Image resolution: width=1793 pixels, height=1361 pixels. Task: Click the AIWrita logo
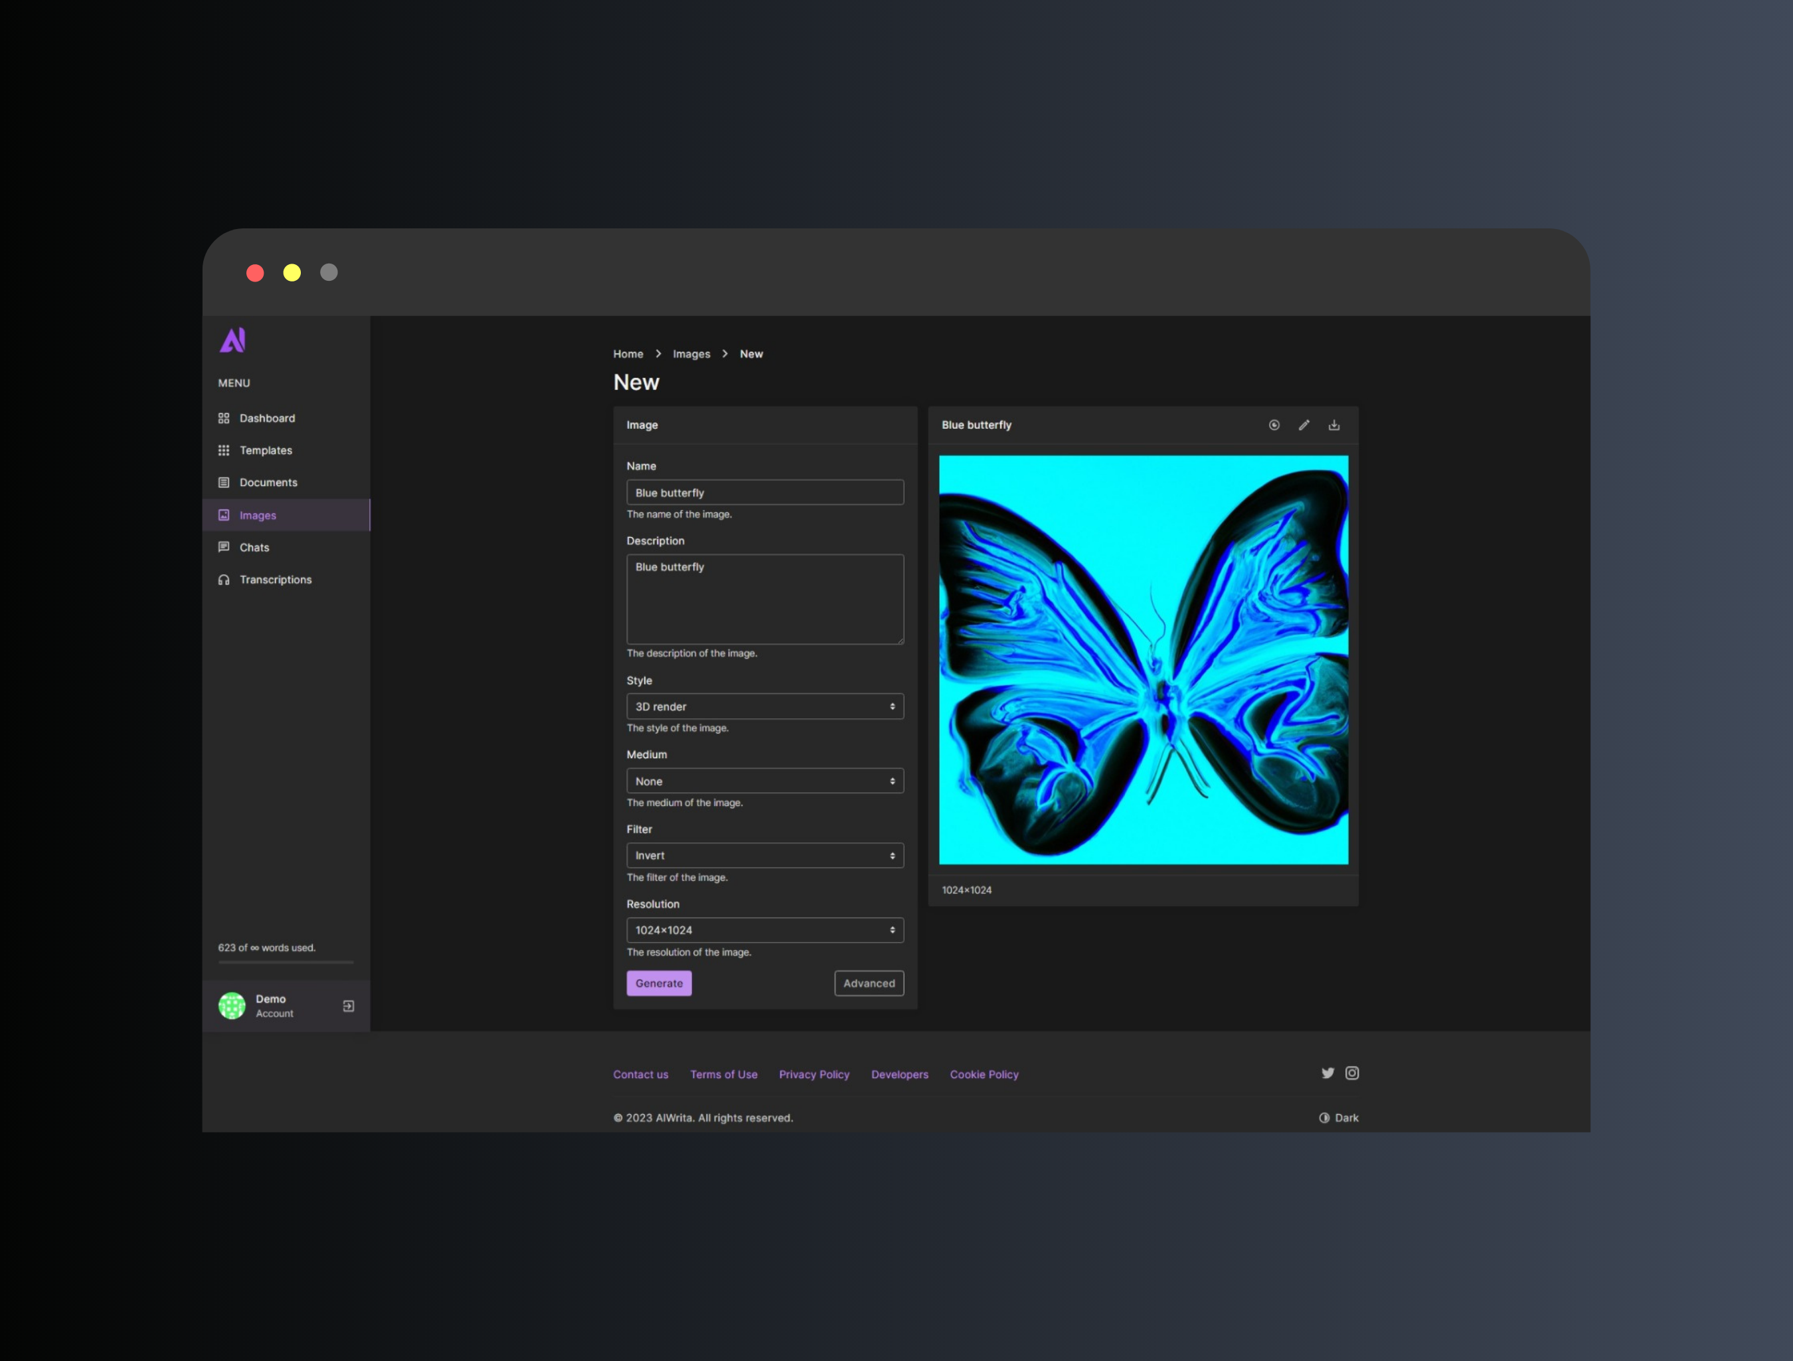coord(232,341)
